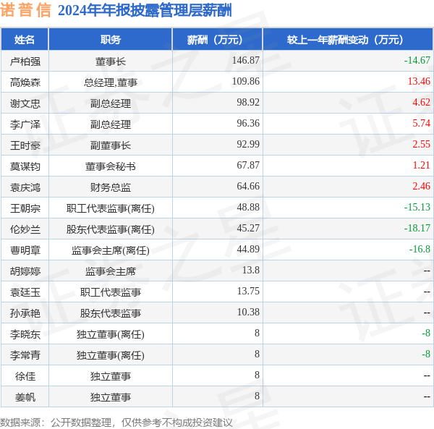
Task: Click 职工代表监事 in 袁廷玉's row
Action: tap(111, 292)
